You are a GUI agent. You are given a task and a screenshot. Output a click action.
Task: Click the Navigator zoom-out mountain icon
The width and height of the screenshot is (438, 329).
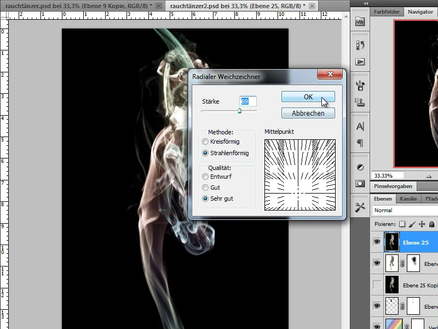tap(429, 176)
